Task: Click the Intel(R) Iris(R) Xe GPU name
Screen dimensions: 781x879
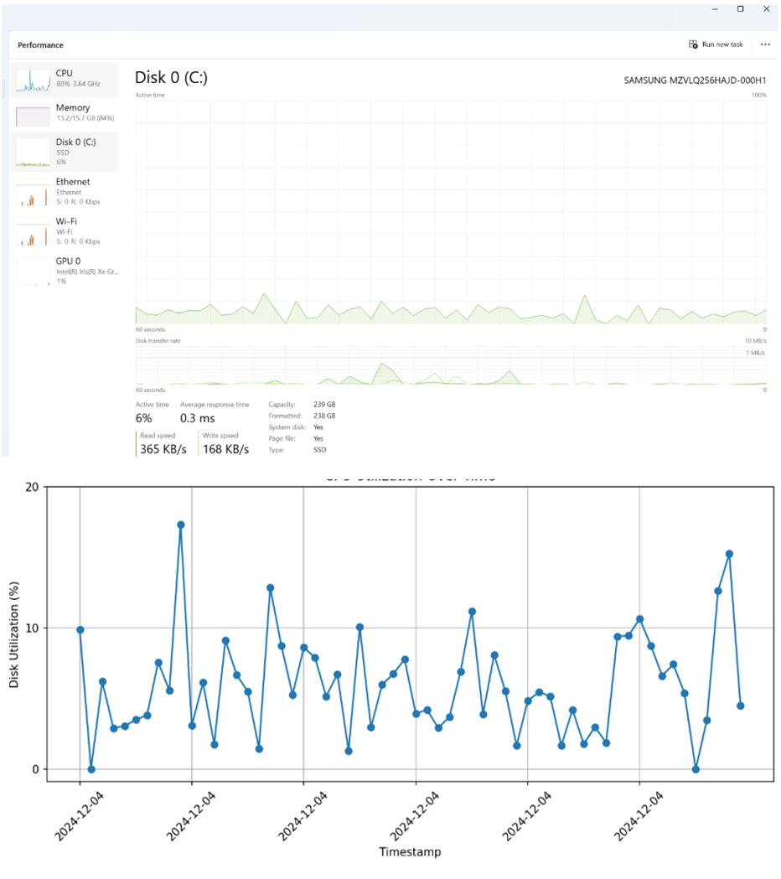Action: 87,271
